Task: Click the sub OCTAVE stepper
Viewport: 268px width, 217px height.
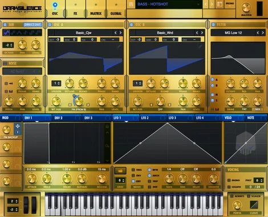Action: (x=8, y=45)
